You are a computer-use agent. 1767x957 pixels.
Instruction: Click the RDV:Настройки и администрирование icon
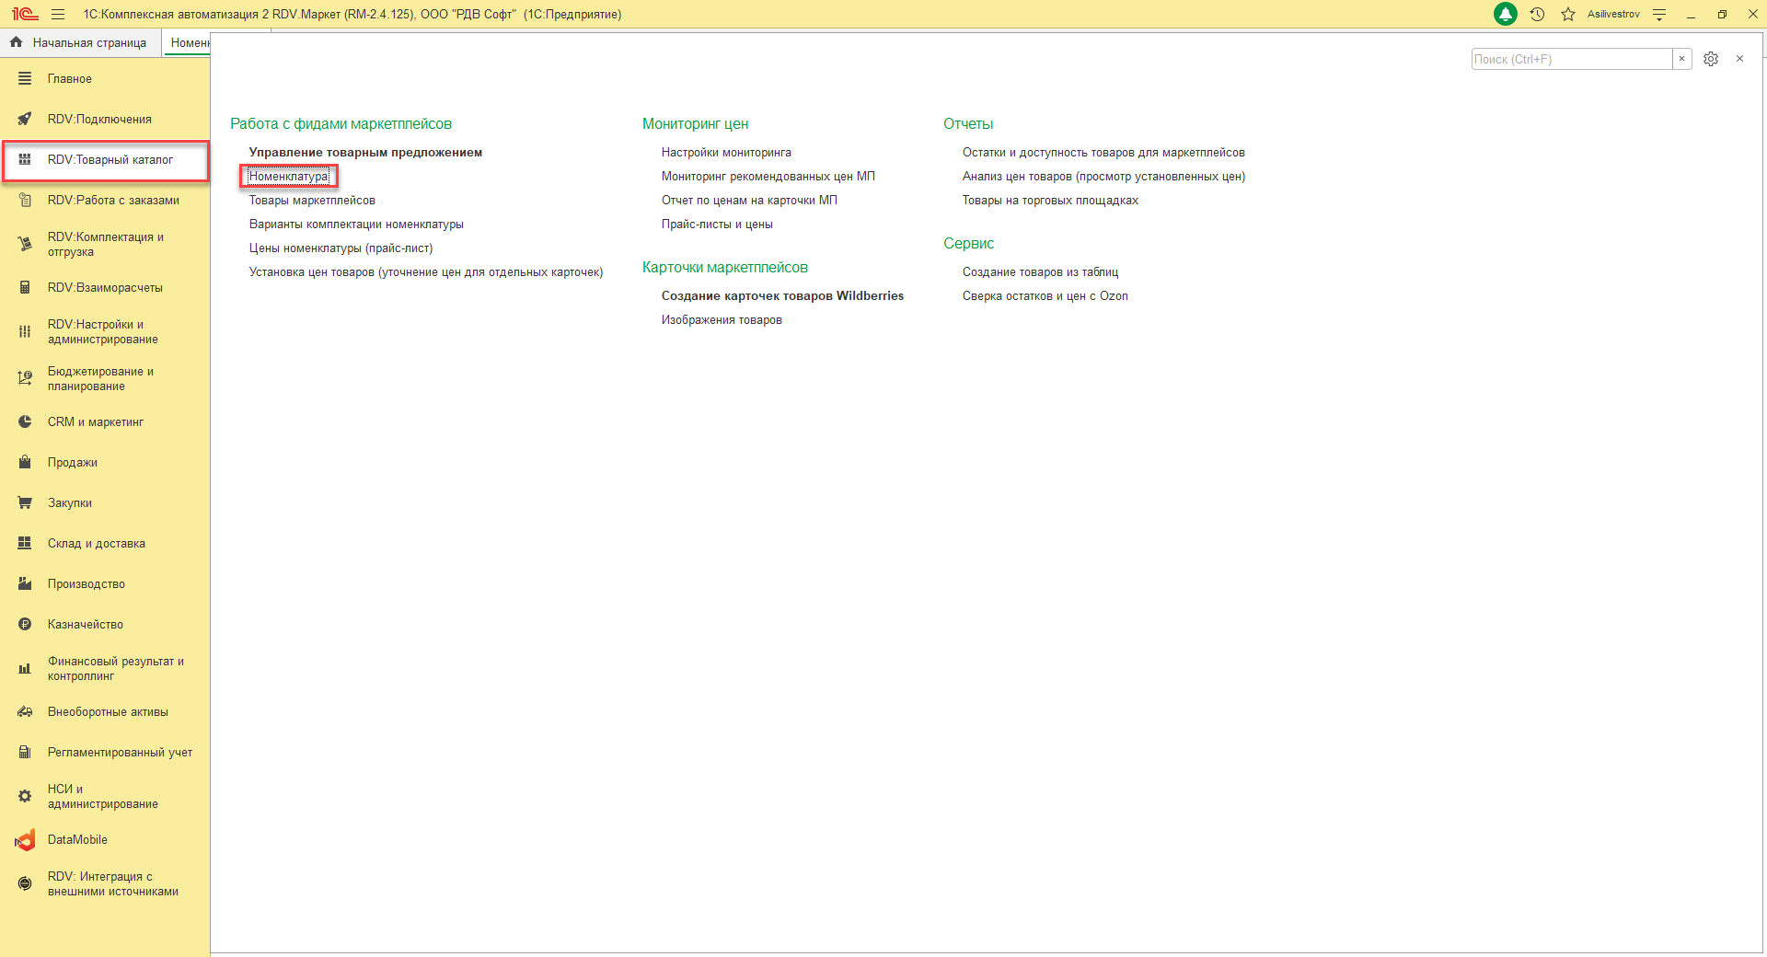click(x=25, y=331)
